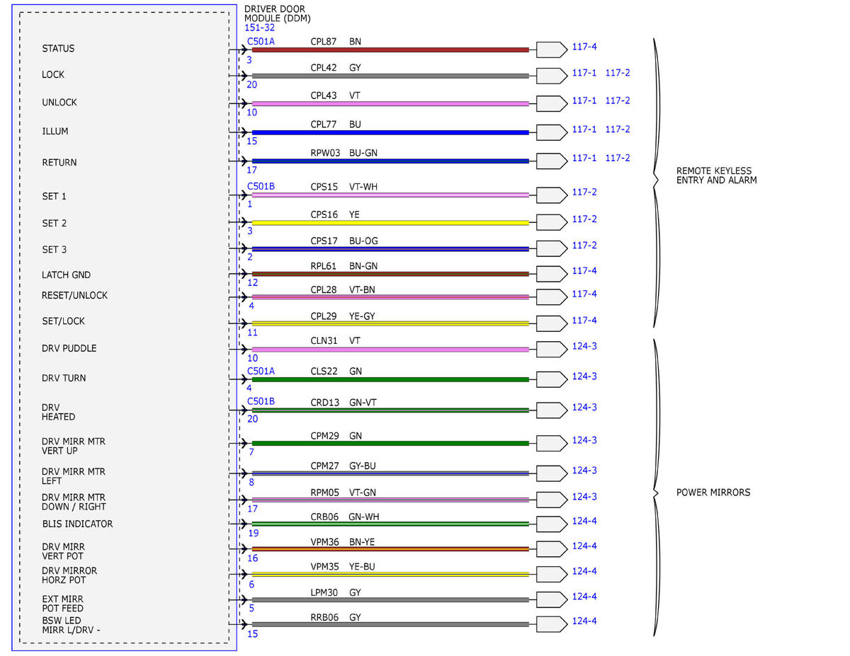This screenshot has width=850, height=656.
Task: Select the SET 2 signal label
Action: tap(54, 224)
